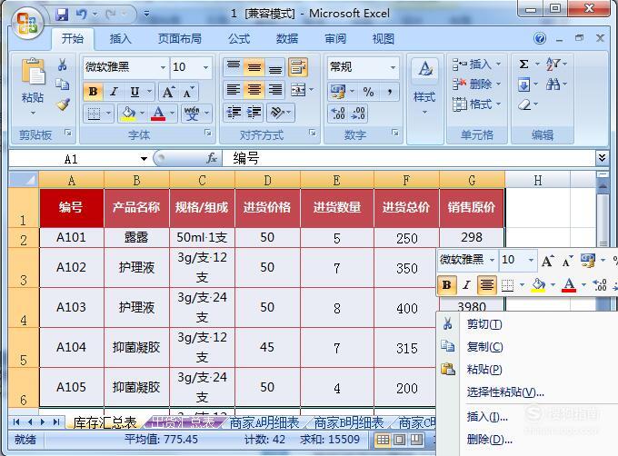618x456 pixels.
Task: Open the 公式 ribbon tab
Action: click(x=239, y=38)
